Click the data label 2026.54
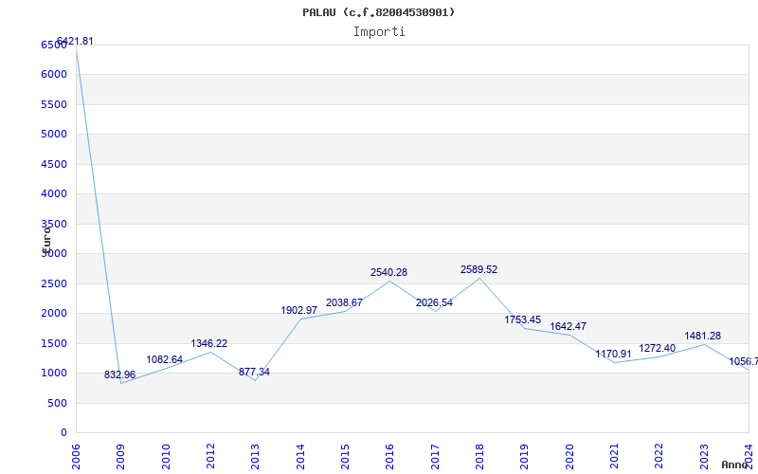 tap(434, 302)
